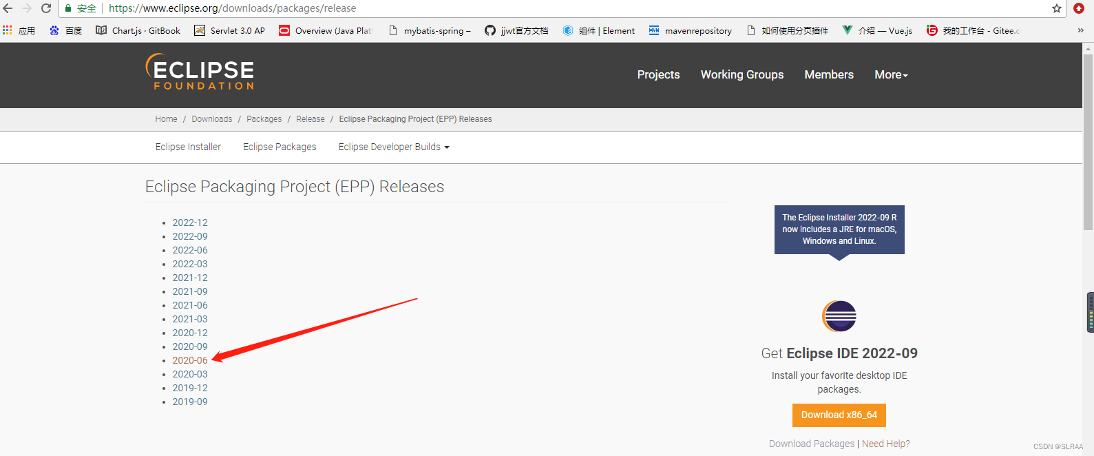
Task: Go to Release in the breadcrumb
Action: click(x=311, y=119)
